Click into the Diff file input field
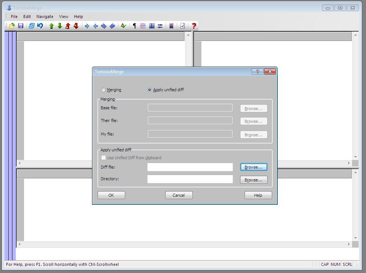Image resolution: width=366 pixels, height=273 pixels. (x=190, y=167)
